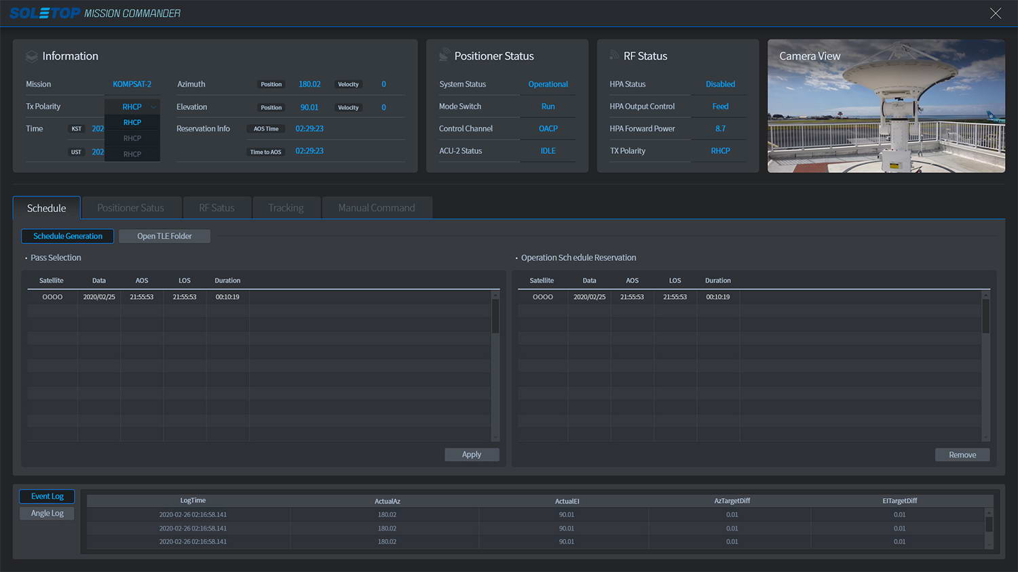The image size is (1018, 572).
Task: Click the SOLETOP Mission Commander logo
Action: tap(95, 14)
